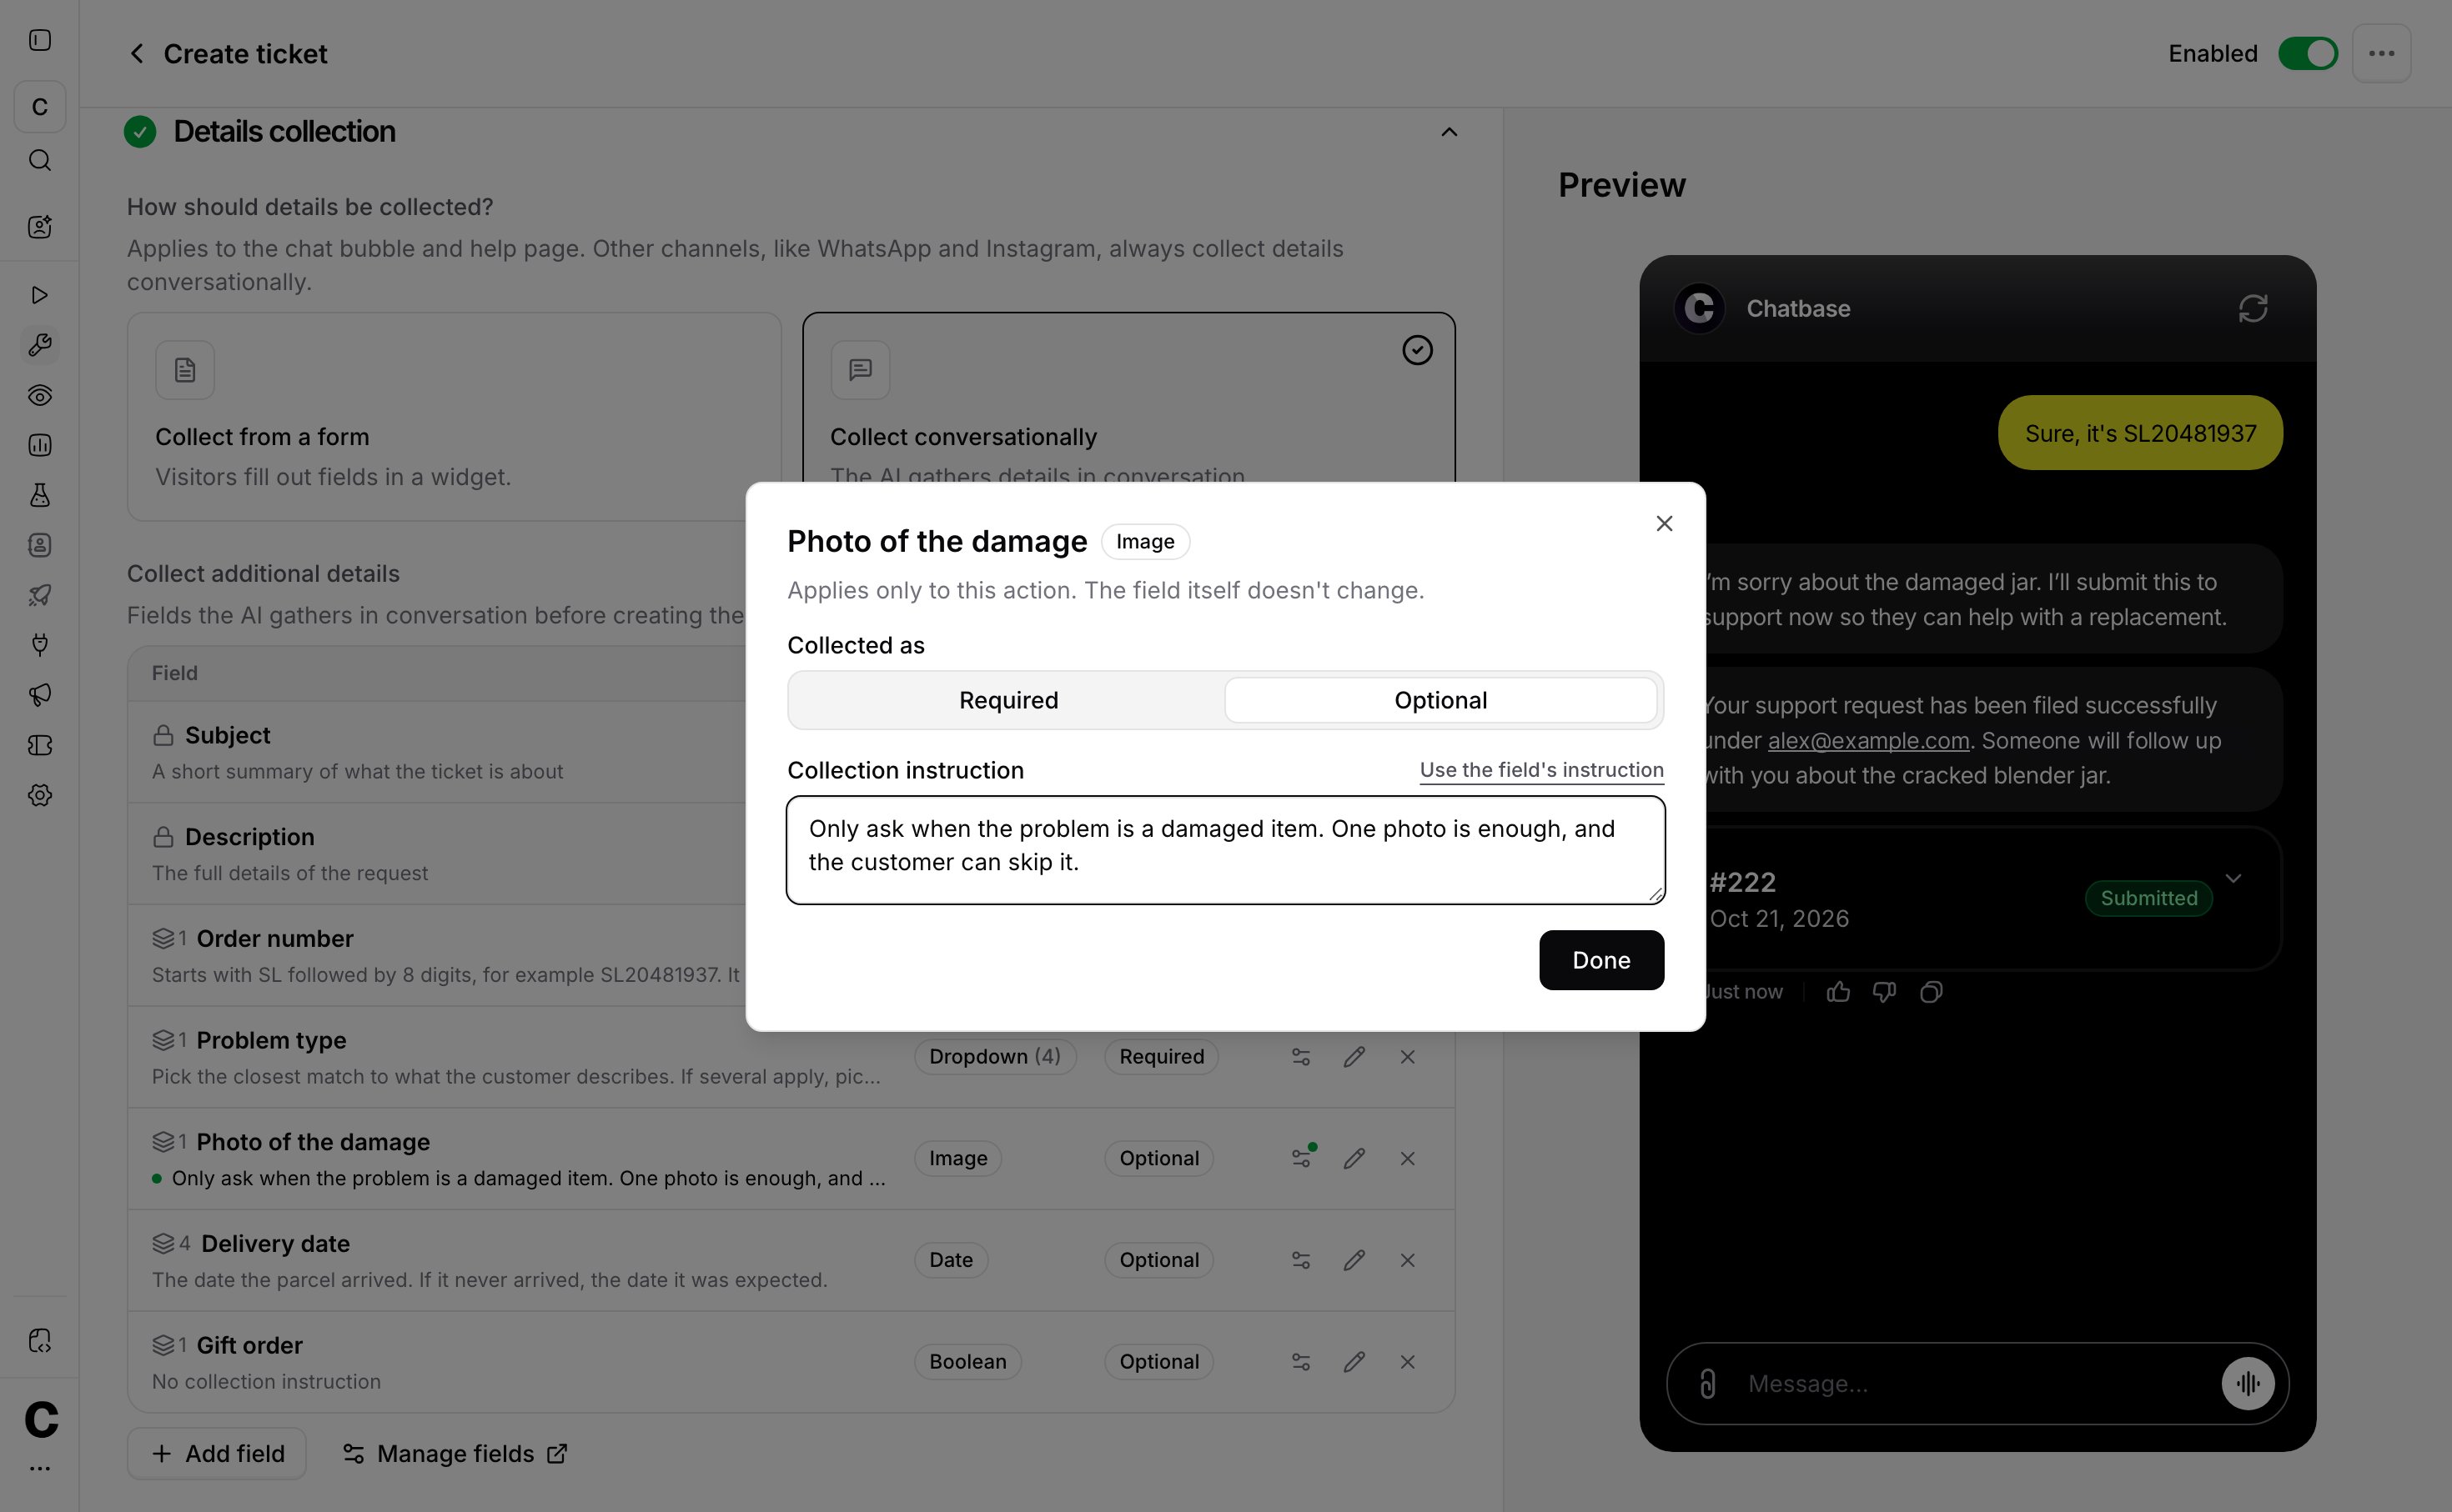Open override settings for Problem type
The image size is (2452, 1512).
point(1300,1057)
